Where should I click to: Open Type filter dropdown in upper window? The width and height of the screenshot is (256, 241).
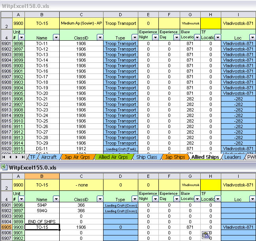(x=135, y=38)
